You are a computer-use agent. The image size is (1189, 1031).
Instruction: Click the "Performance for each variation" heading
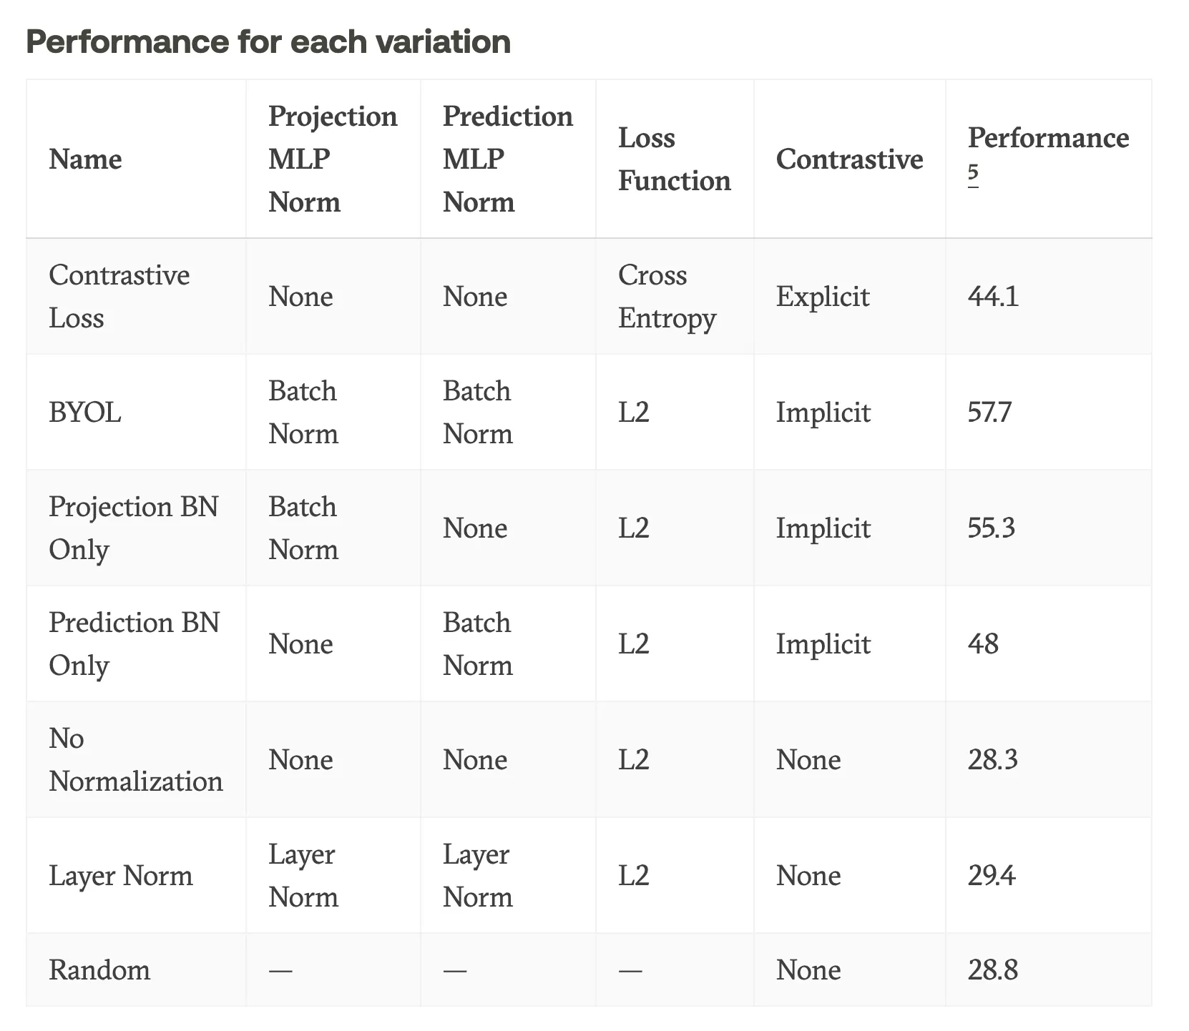[x=268, y=41]
